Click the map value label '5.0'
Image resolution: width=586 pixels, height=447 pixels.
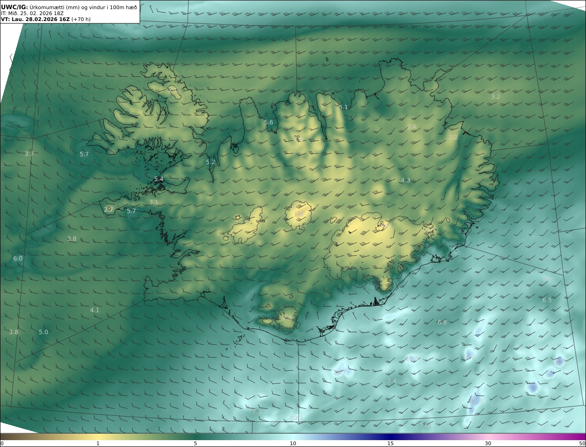click(x=43, y=332)
